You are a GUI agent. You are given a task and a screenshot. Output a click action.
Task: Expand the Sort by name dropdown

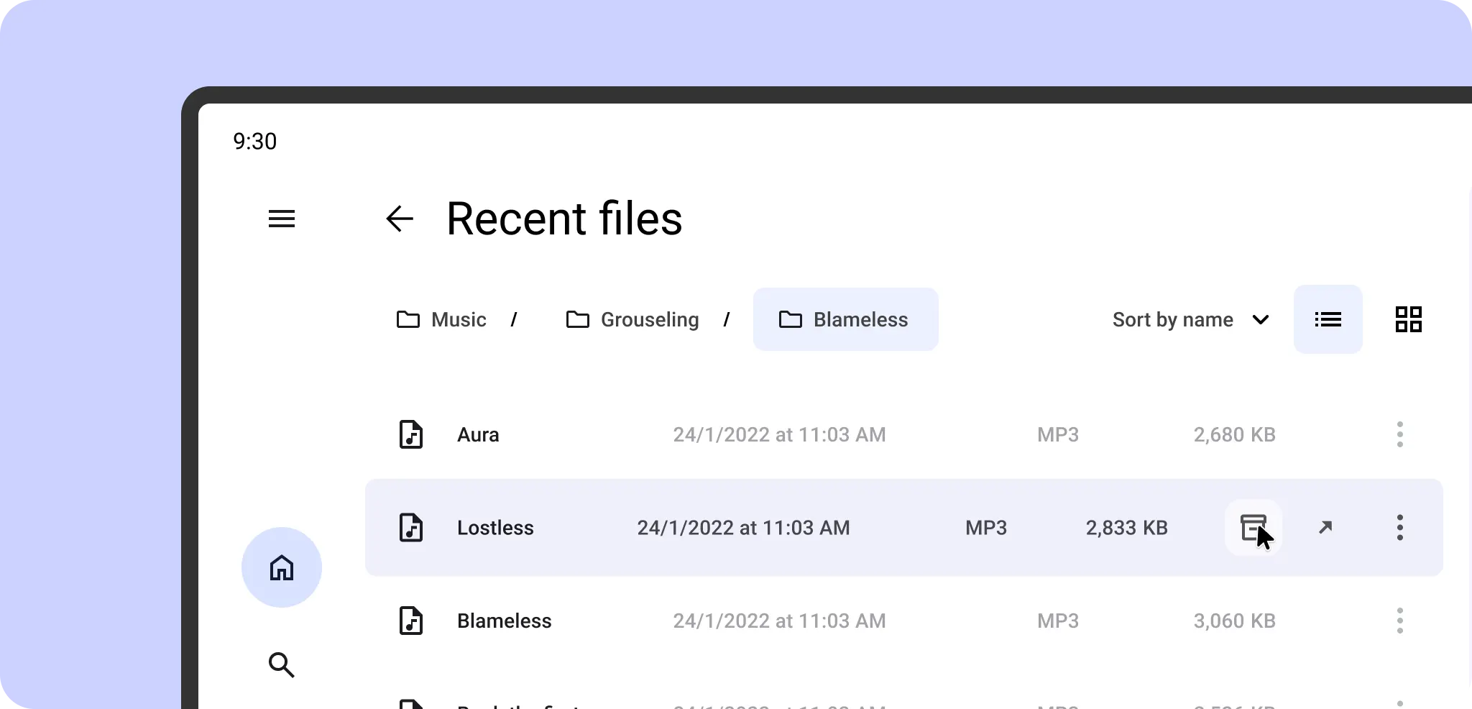point(1173,319)
